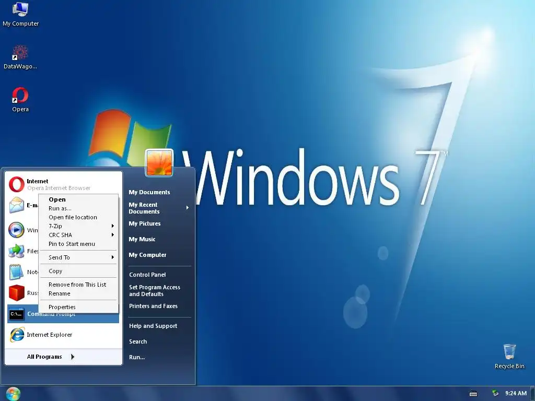
Task: Click the Opera icon in Start menu
Action: 16,184
